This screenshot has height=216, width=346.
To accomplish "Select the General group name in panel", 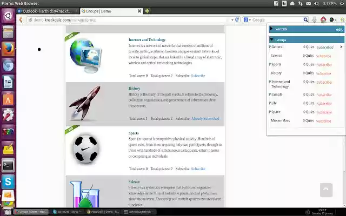I will (277, 47).
